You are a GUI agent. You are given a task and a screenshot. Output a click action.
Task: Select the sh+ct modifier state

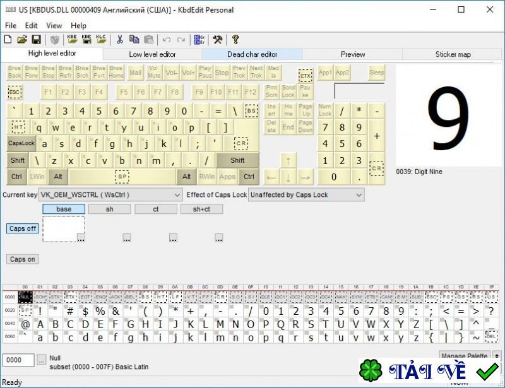tap(201, 209)
